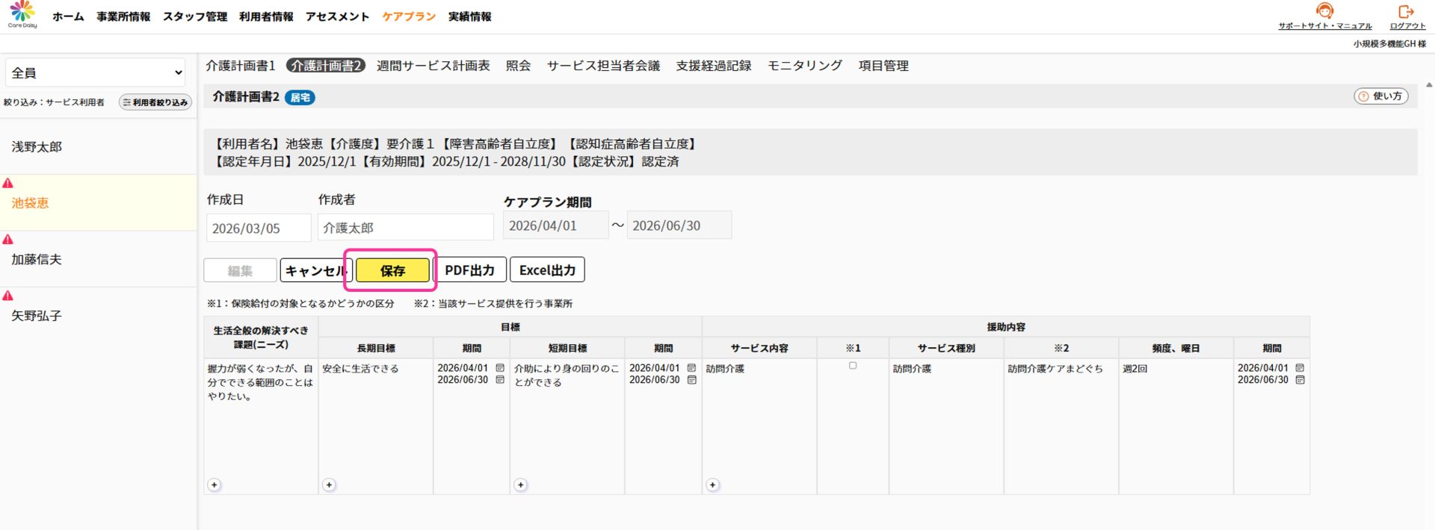The width and height of the screenshot is (1435, 530).
Task: Export the plan using PDF出力
Action: pos(469,270)
